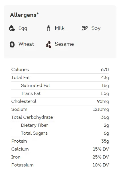Screen dimensions: 119x177
Task: Click the Milk bottle allergen icon
Action: pos(49,28)
